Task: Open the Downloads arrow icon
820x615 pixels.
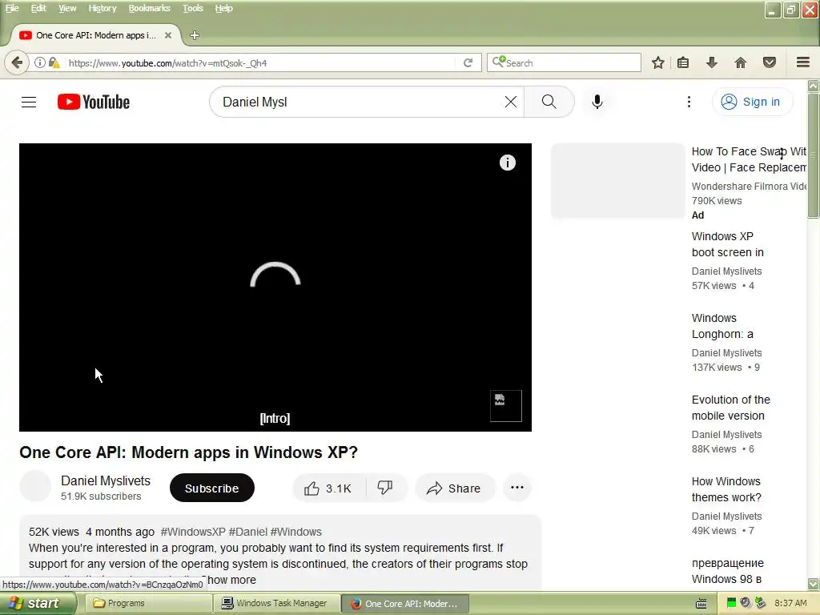Action: click(x=712, y=62)
